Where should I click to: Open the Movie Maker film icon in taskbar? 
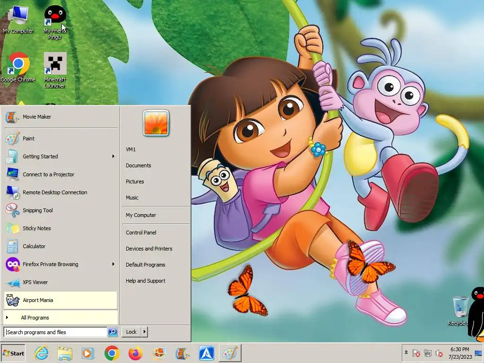(x=182, y=354)
